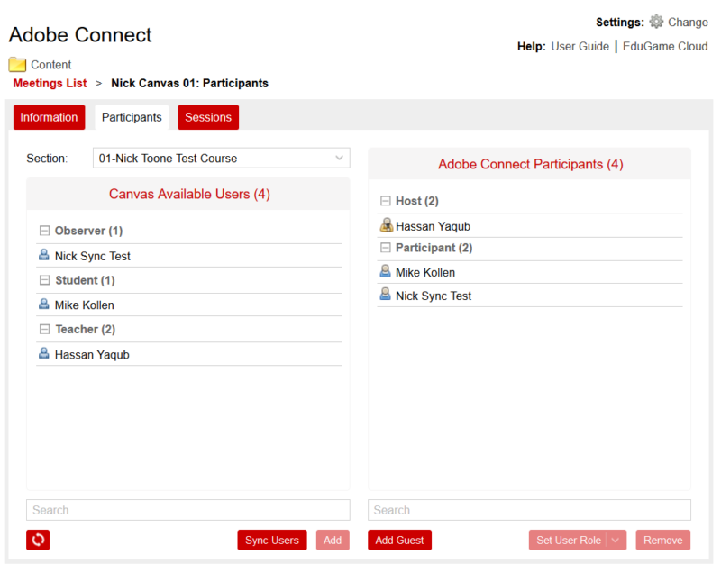Viewport: 721px width, 573px height.
Task: Open the User Guide help link
Action: pyautogui.click(x=580, y=47)
